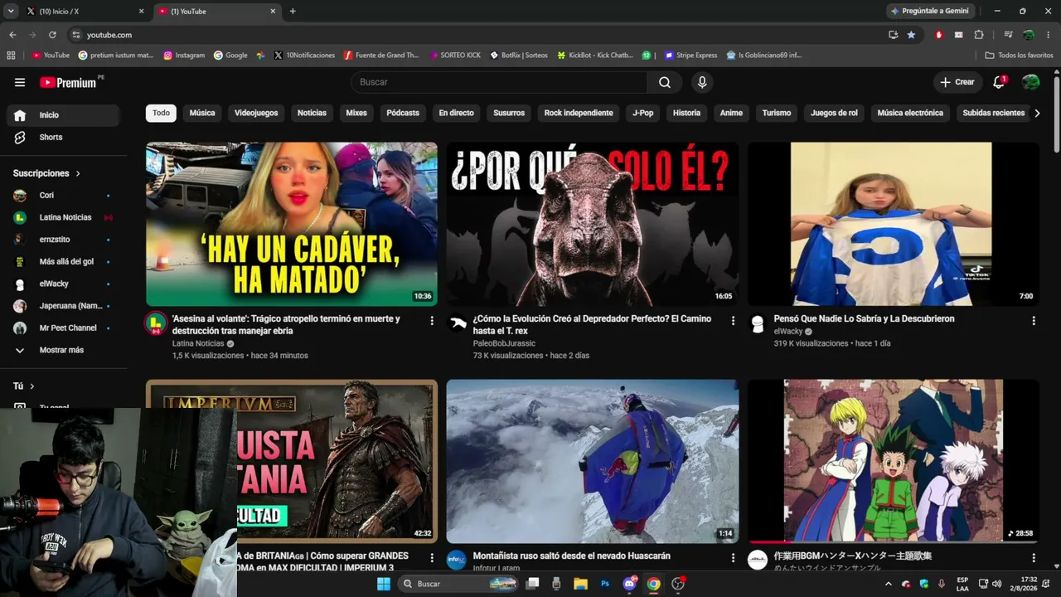
Task: Open the taskbar volume control
Action: (996, 584)
